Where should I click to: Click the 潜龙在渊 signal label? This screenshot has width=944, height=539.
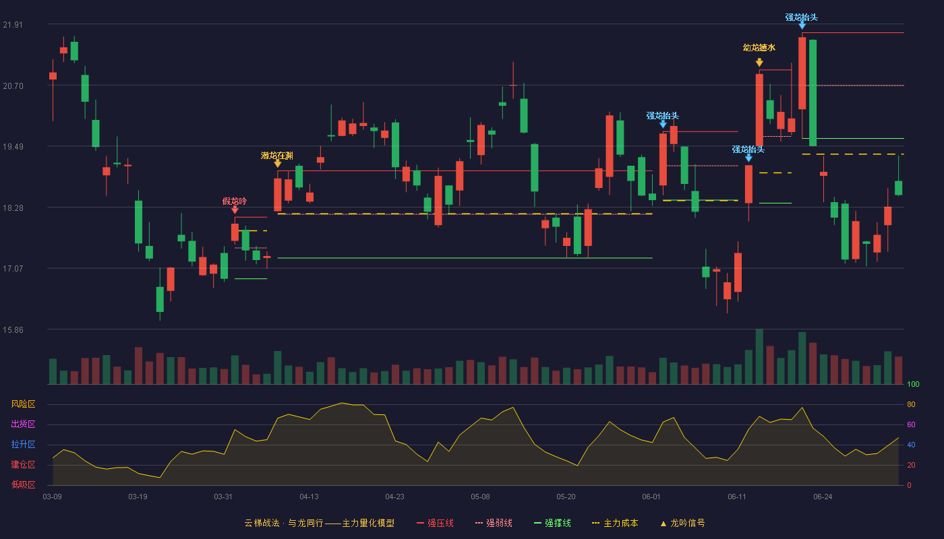tap(277, 156)
